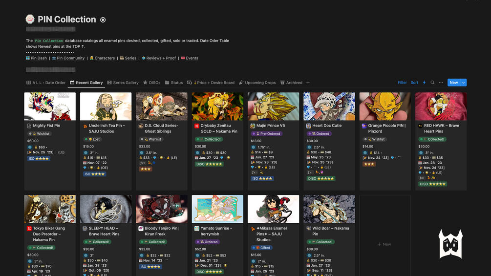Image resolution: width=491 pixels, height=276 pixels.
Task: Switch to the Series Gallery view
Action: click(123, 83)
